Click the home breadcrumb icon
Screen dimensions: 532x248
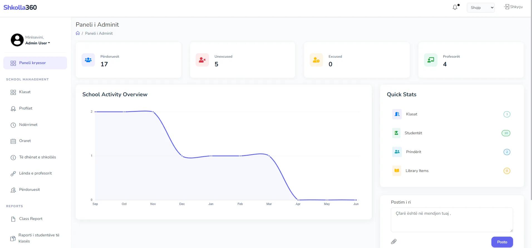tap(78, 33)
